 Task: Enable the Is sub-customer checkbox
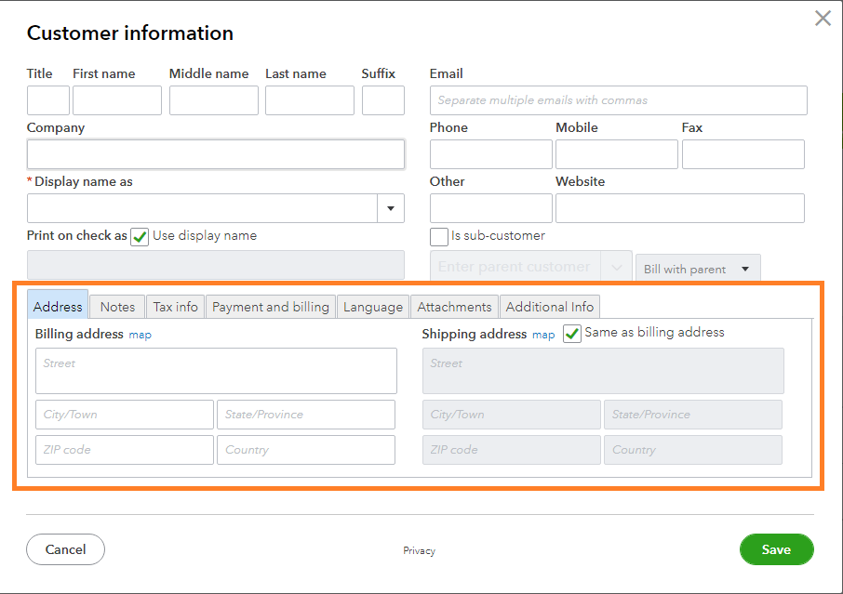[x=439, y=236]
